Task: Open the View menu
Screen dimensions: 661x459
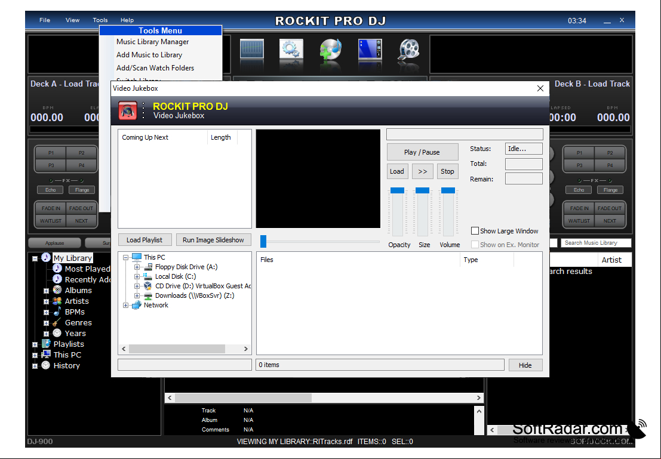Action: click(x=72, y=20)
